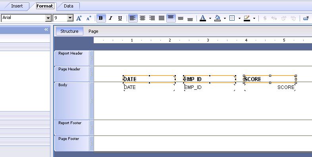The image size is (312, 157).
Task: Click Page Footer section grip handle
Action: pyautogui.click(x=92, y=144)
